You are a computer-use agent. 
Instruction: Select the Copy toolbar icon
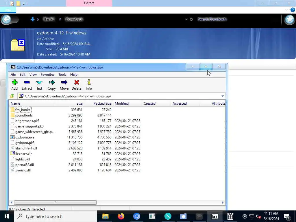[x=51, y=85]
